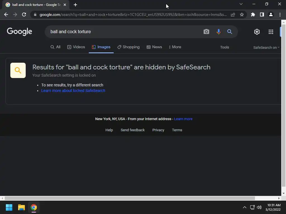The width and height of the screenshot is (286, 214).
Task: Start voice search with microphone
Action: point(218,32)
